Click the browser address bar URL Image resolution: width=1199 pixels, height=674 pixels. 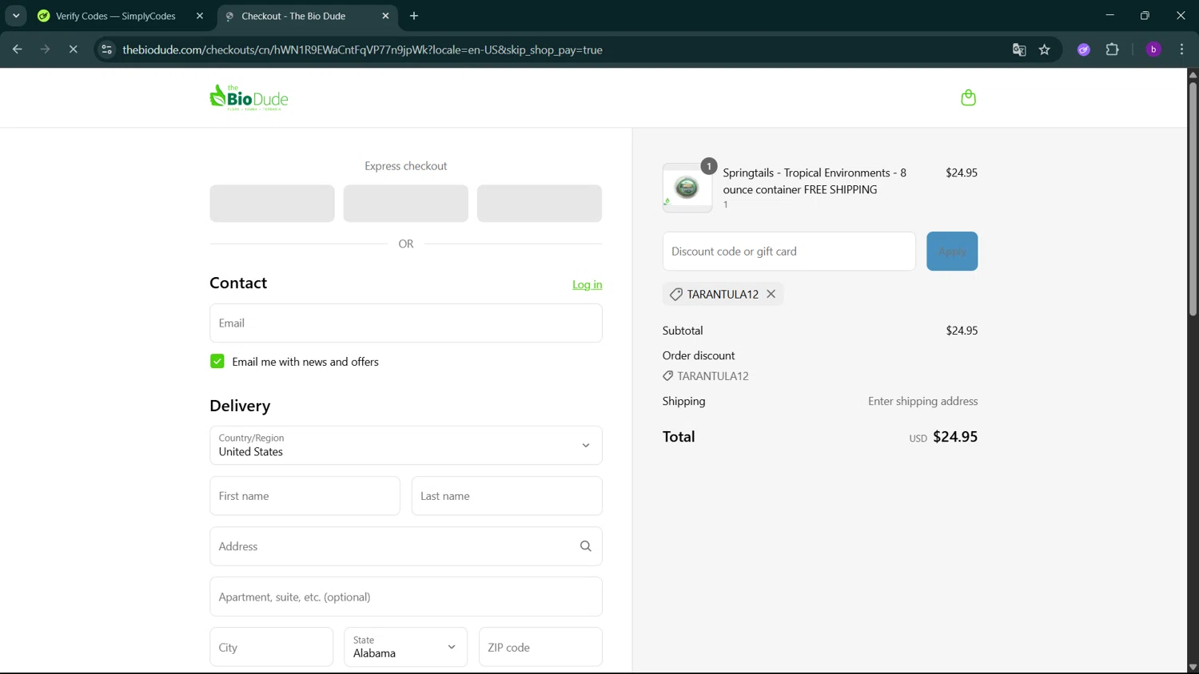(362, 50)
